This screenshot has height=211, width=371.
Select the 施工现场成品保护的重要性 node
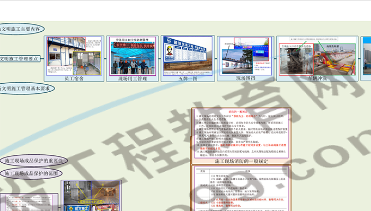point(34,161)
